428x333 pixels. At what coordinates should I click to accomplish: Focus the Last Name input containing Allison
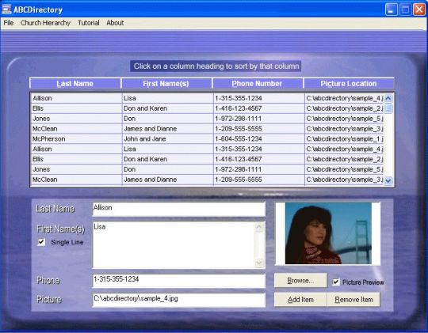click(179, 209)
